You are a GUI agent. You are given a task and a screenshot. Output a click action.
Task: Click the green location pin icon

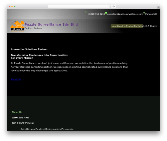(144, 13)
